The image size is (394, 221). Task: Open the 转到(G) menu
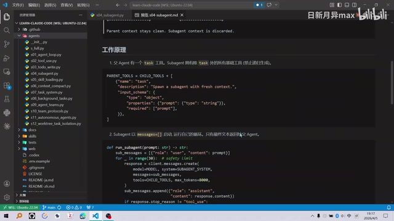click(x=83, y=5)
